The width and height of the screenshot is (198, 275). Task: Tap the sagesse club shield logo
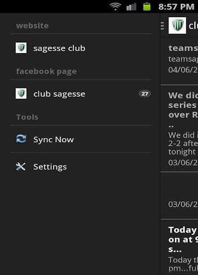(21, 48)
